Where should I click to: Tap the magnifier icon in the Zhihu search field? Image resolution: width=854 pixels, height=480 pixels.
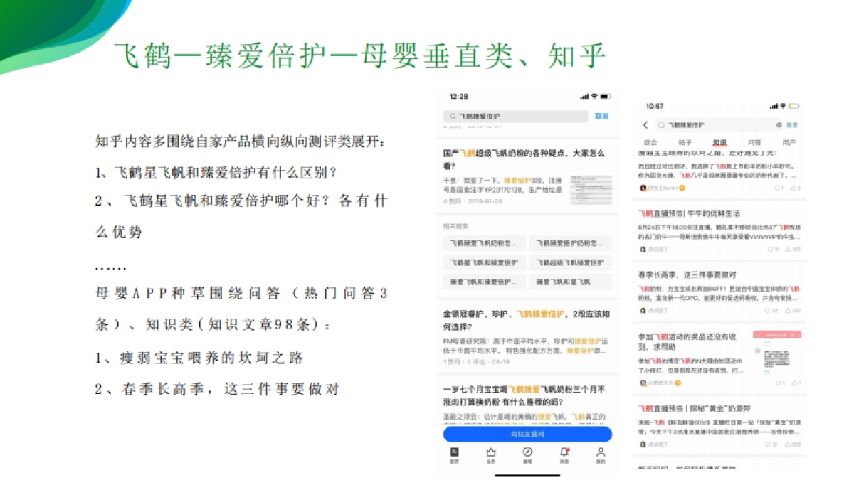pyautogui.click(x=452, y=116)
